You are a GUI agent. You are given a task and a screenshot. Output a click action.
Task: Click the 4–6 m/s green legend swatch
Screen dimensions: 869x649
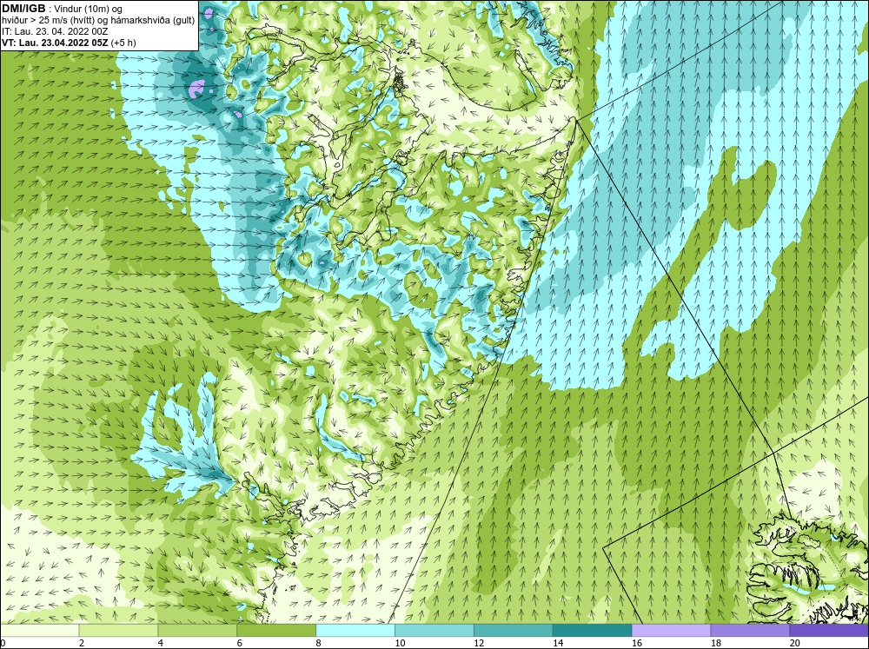[x=197, y=630]
